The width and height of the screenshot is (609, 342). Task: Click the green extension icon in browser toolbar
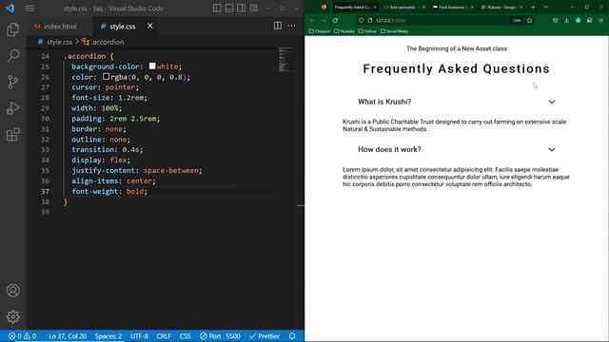point(579,20)
